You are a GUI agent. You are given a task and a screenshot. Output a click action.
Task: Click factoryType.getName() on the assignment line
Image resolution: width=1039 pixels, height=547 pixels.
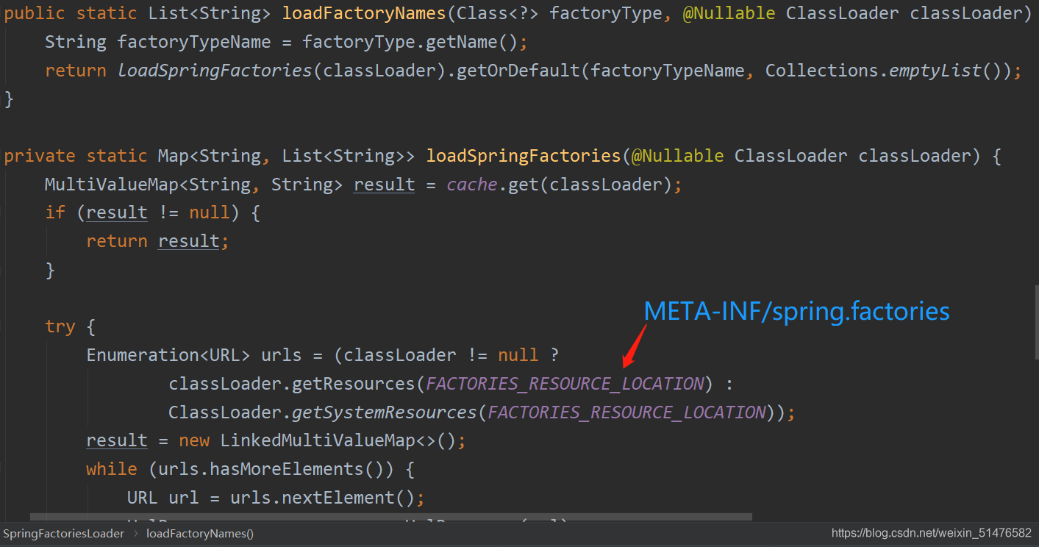point(410,42)
